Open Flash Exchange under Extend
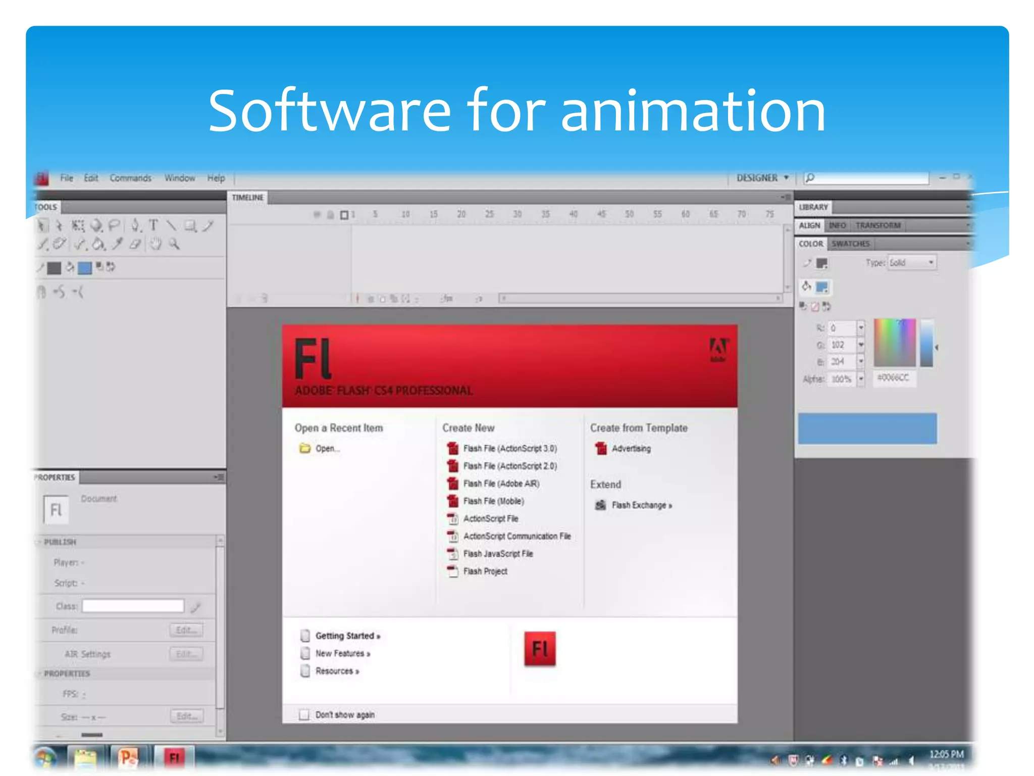Screen dimensions: 1034x776 (x=634, y=505)
